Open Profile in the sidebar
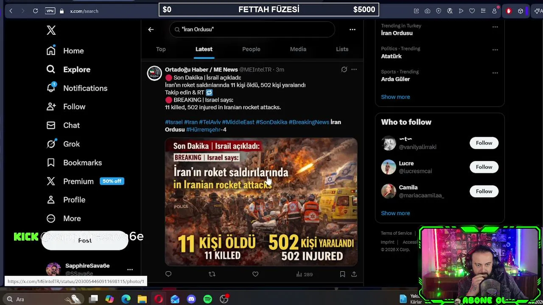Image resolution: width=543 pixels, height=305 pixels. (x=66, y=200)
